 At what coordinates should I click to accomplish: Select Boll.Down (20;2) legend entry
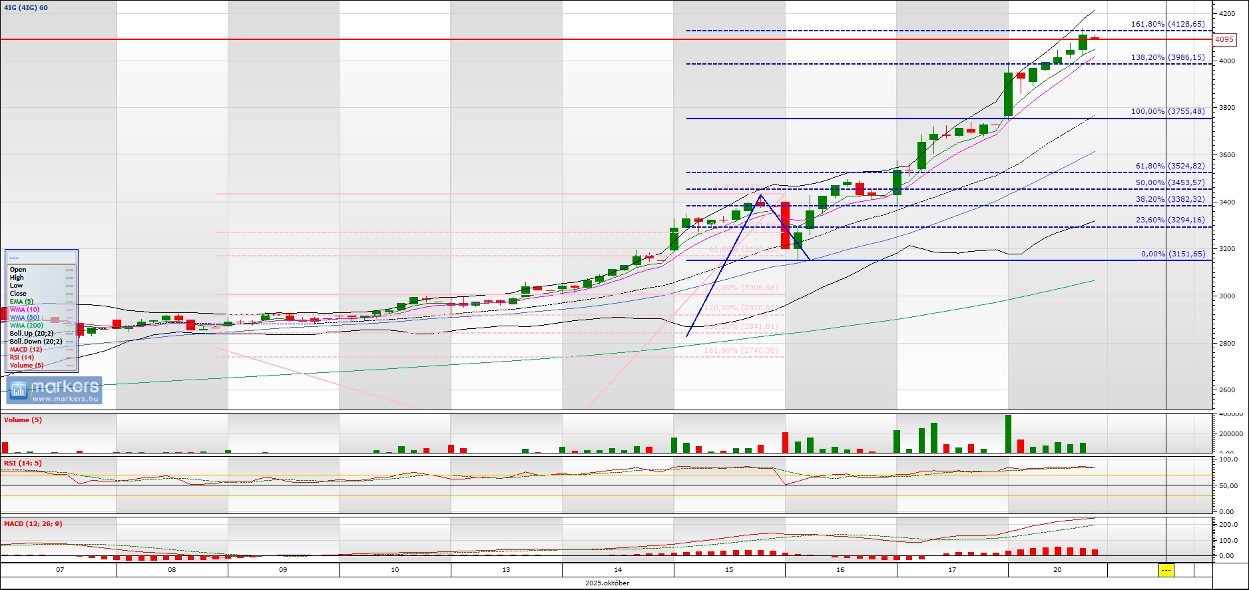36,342
